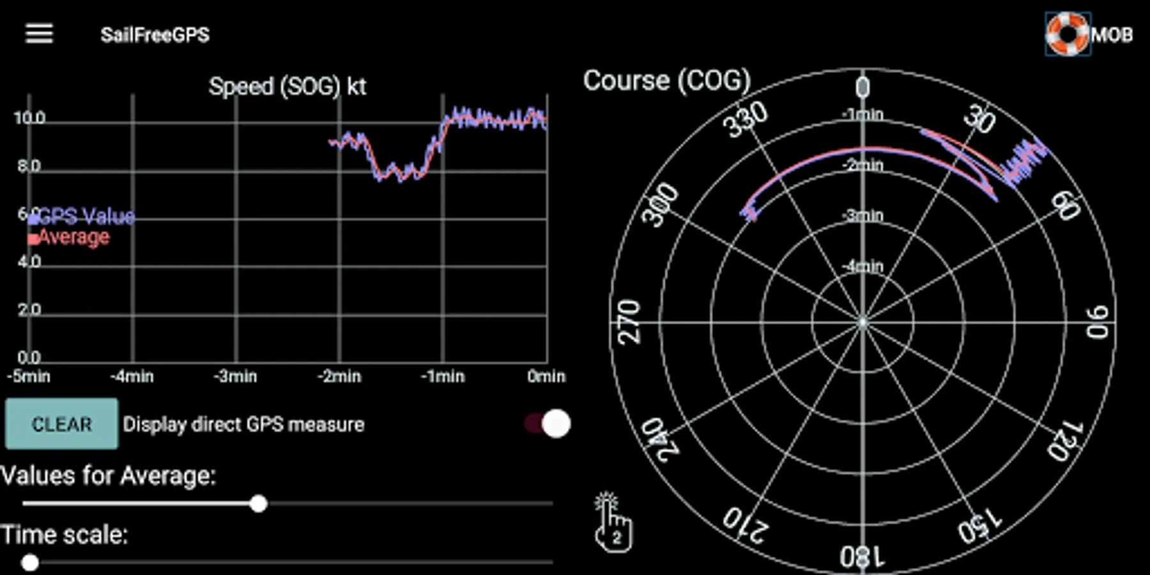Click the Time scale label
The image size is (1150, 575).
65,535
